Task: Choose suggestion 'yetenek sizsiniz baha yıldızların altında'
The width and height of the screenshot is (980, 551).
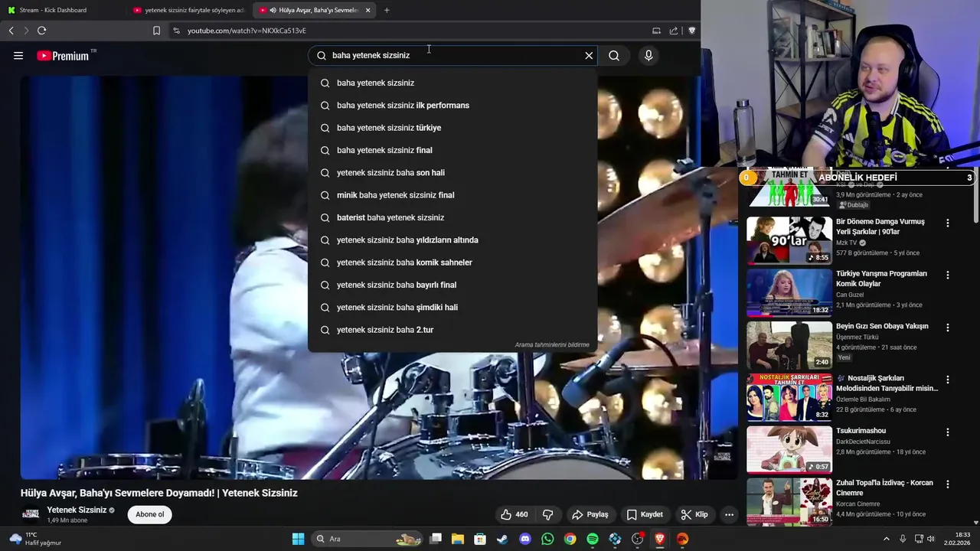Action: 452,240
